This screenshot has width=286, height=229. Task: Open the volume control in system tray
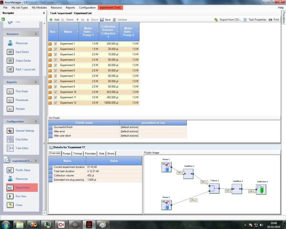click(x=261, y=224)
